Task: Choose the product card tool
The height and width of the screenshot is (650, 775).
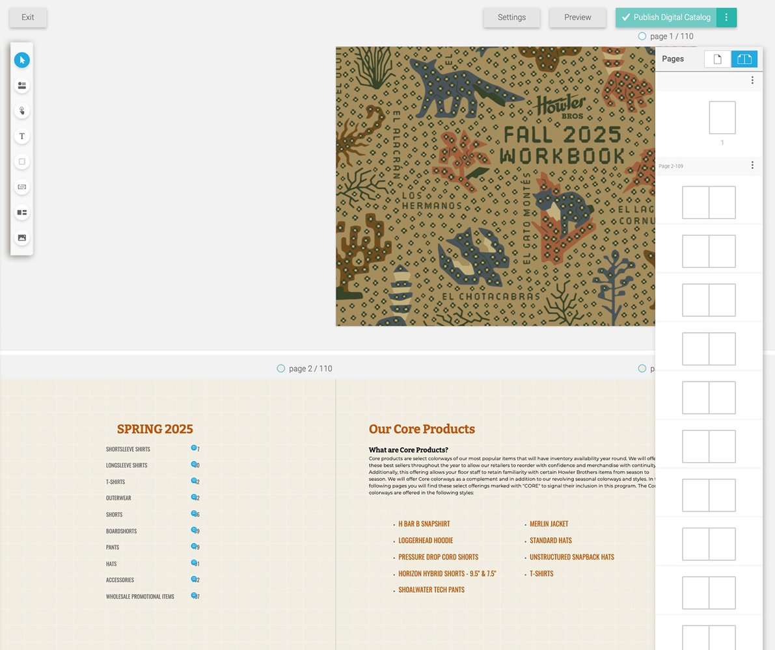Action: tap(21, 85)
